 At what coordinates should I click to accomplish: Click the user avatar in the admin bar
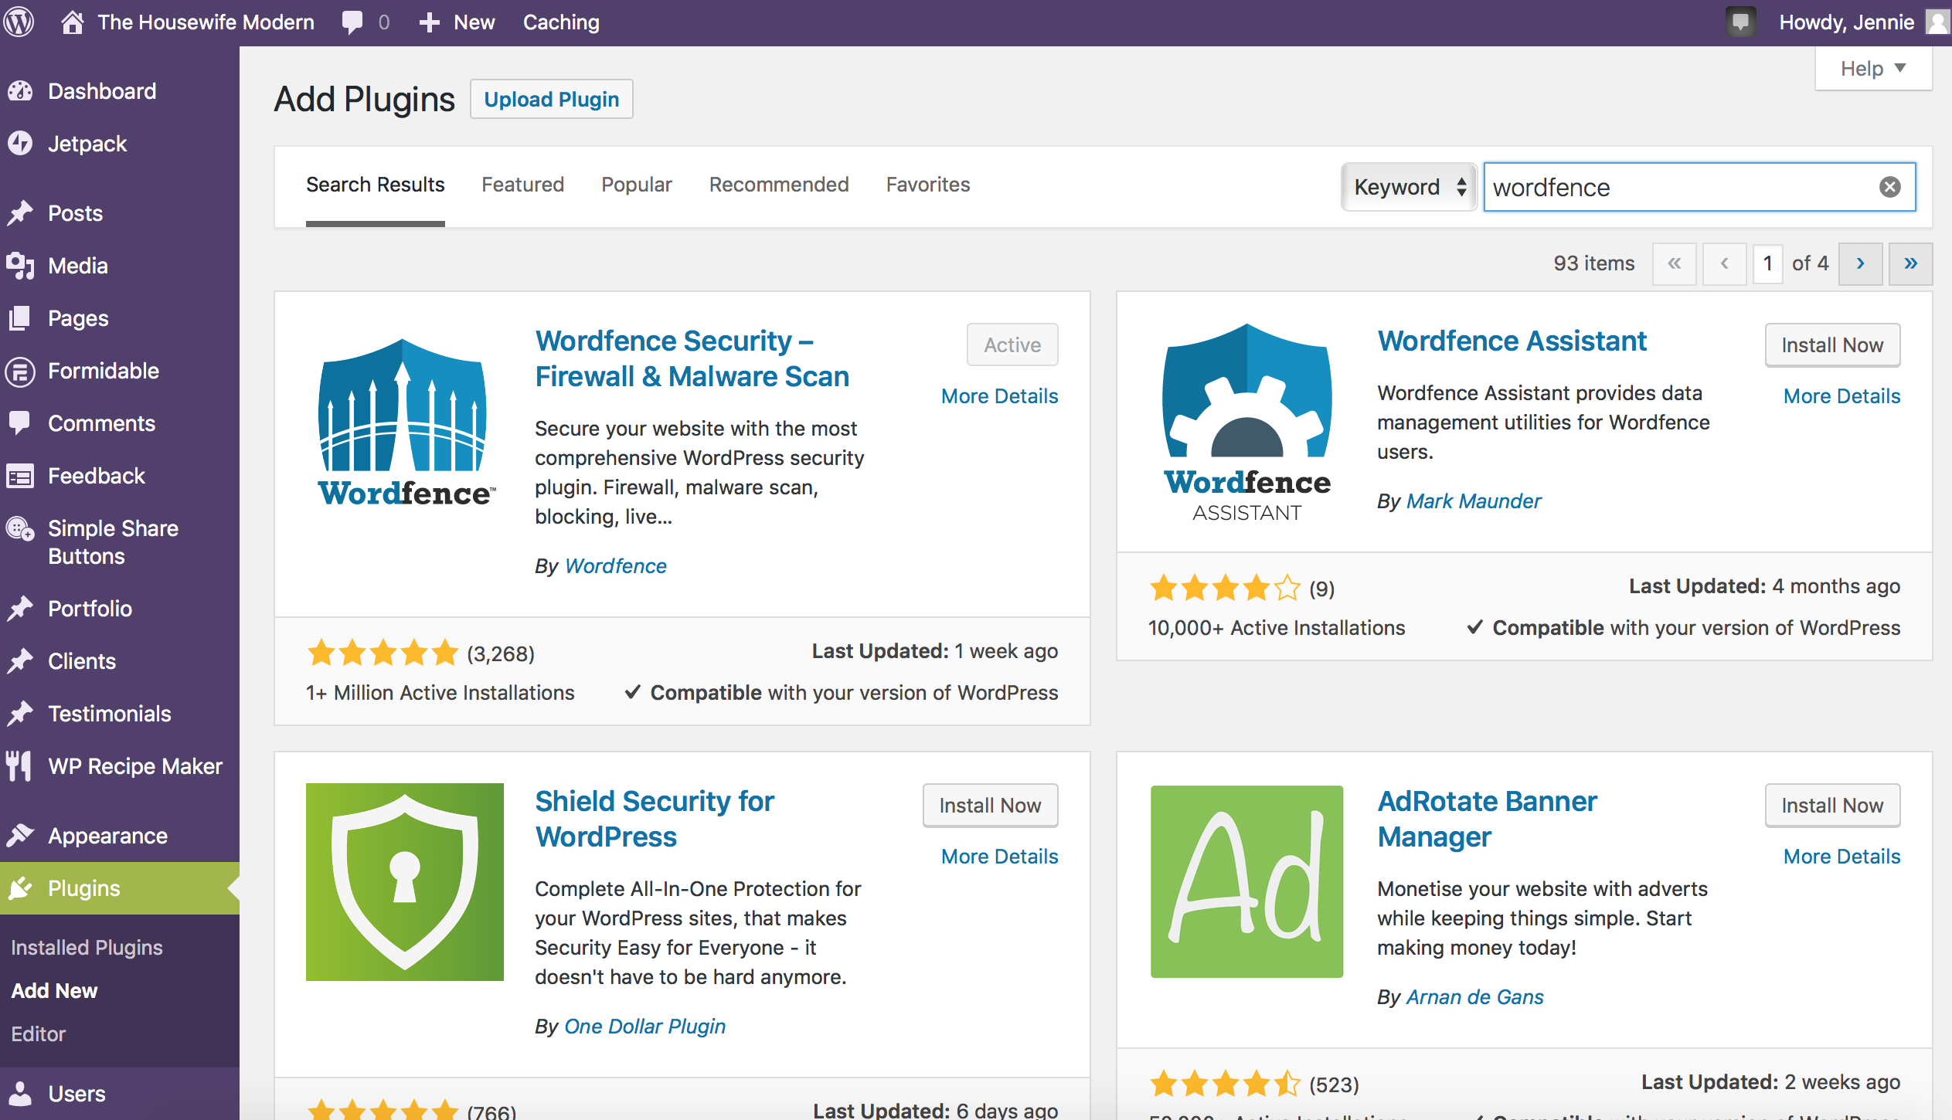coord(1938,22)
